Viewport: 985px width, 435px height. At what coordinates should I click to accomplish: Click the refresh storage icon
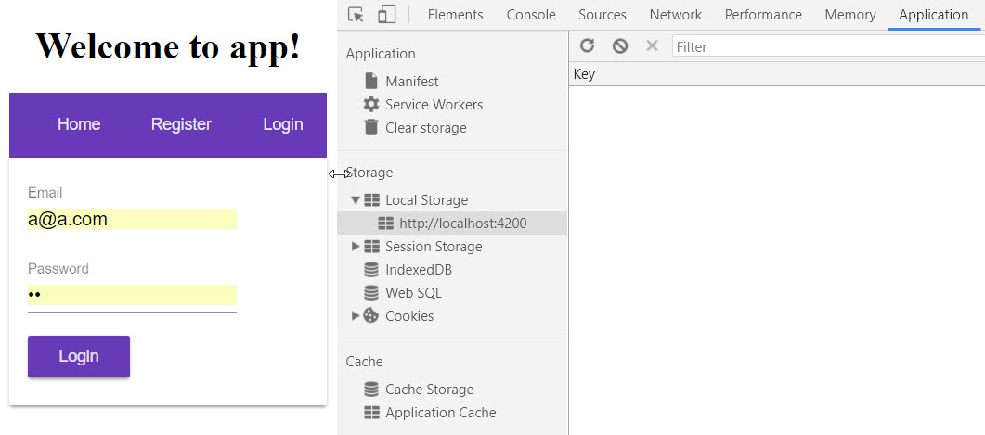(587, 45)
